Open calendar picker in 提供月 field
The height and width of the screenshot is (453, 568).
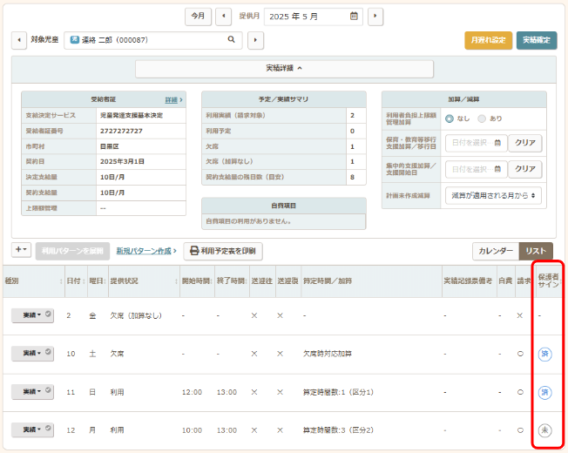point(354,16)
